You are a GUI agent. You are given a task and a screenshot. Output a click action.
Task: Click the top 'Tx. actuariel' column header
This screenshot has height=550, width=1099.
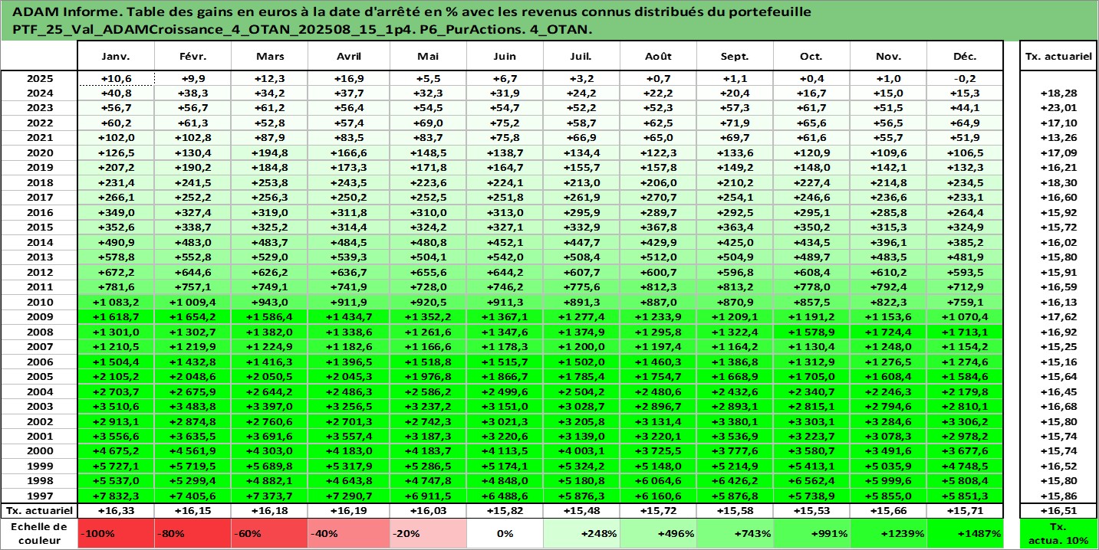pyautogui.click(x=1059, y=57)
